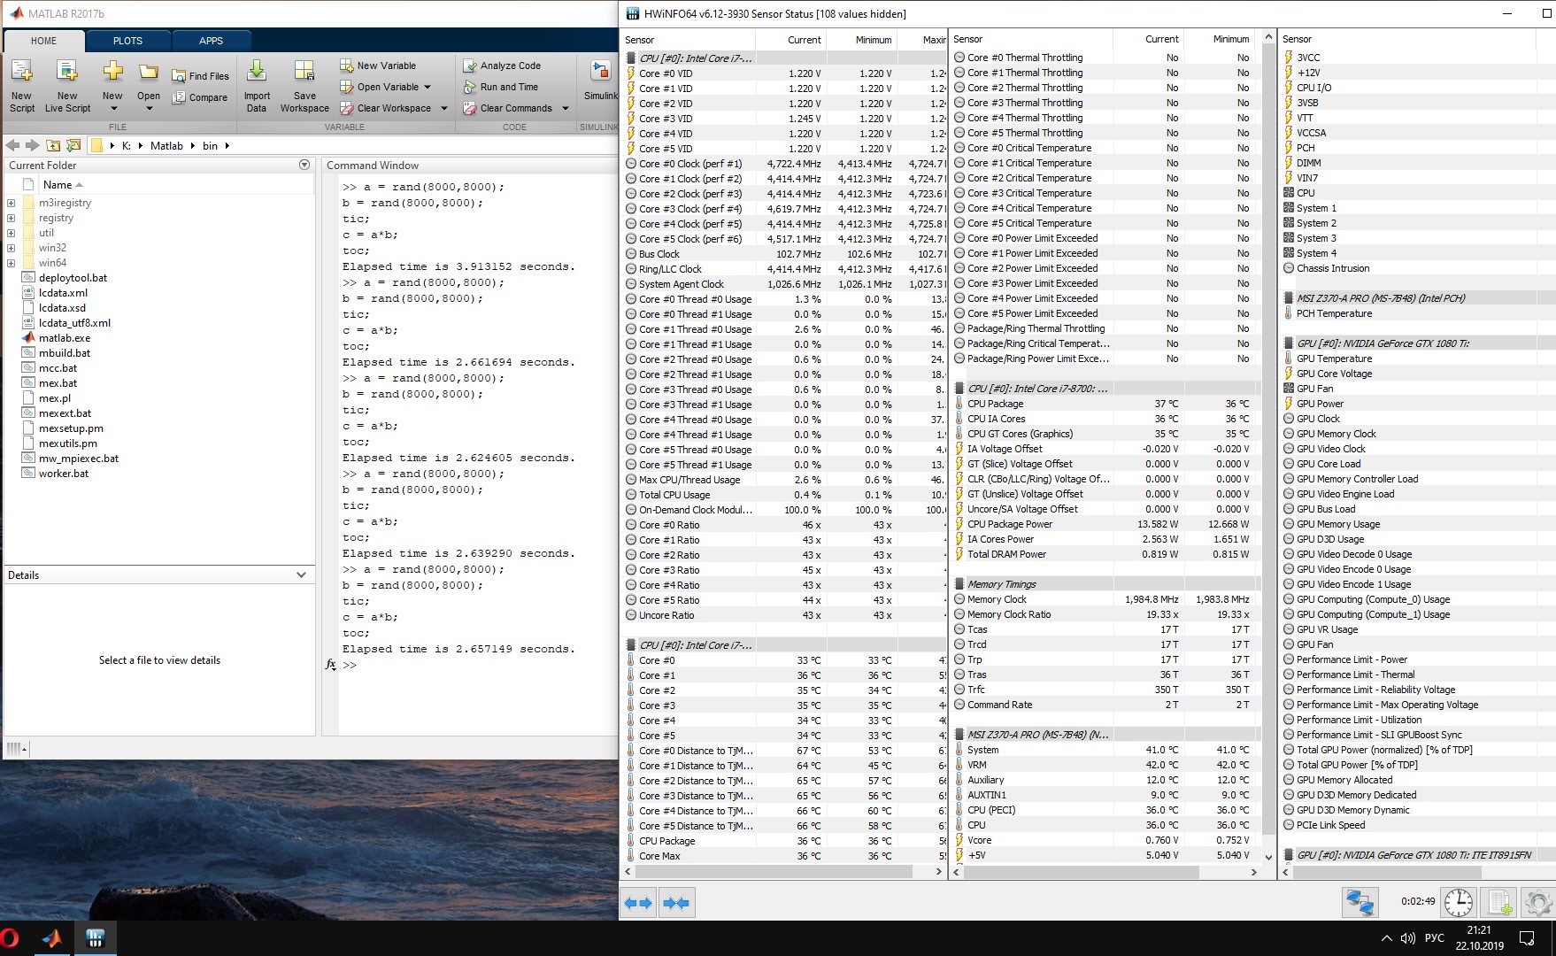Click Save Workspace in the toolstrip
This screenshot has height=956, width=1556.
304,85
